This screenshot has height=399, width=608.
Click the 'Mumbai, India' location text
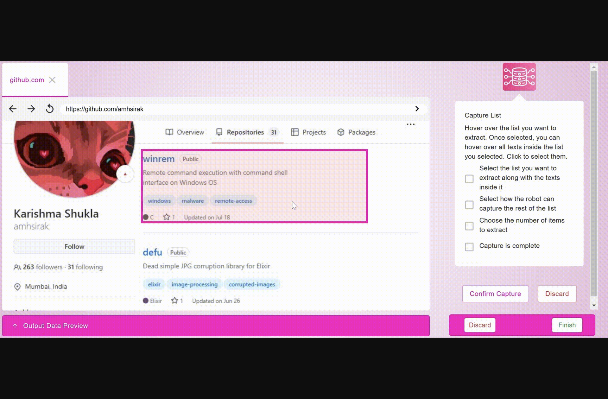(x=46, y=287)
